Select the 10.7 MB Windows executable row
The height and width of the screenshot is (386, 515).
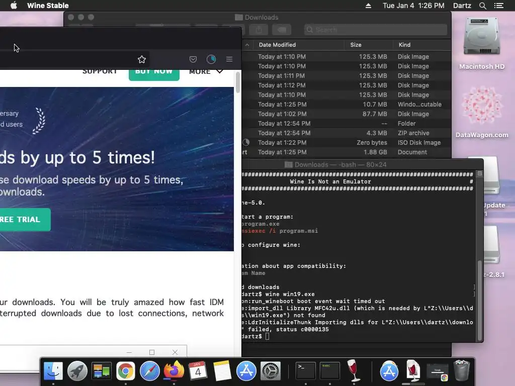coord(346,105)
